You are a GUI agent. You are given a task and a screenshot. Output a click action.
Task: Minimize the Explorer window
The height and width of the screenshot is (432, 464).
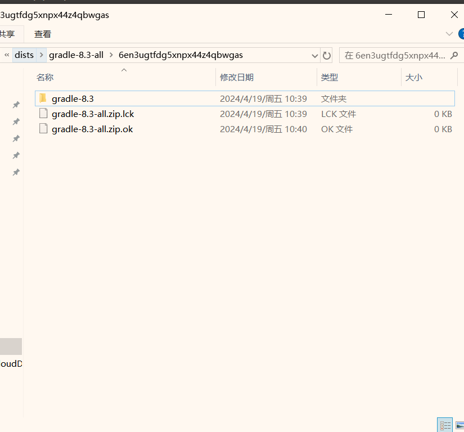[389, 15]
